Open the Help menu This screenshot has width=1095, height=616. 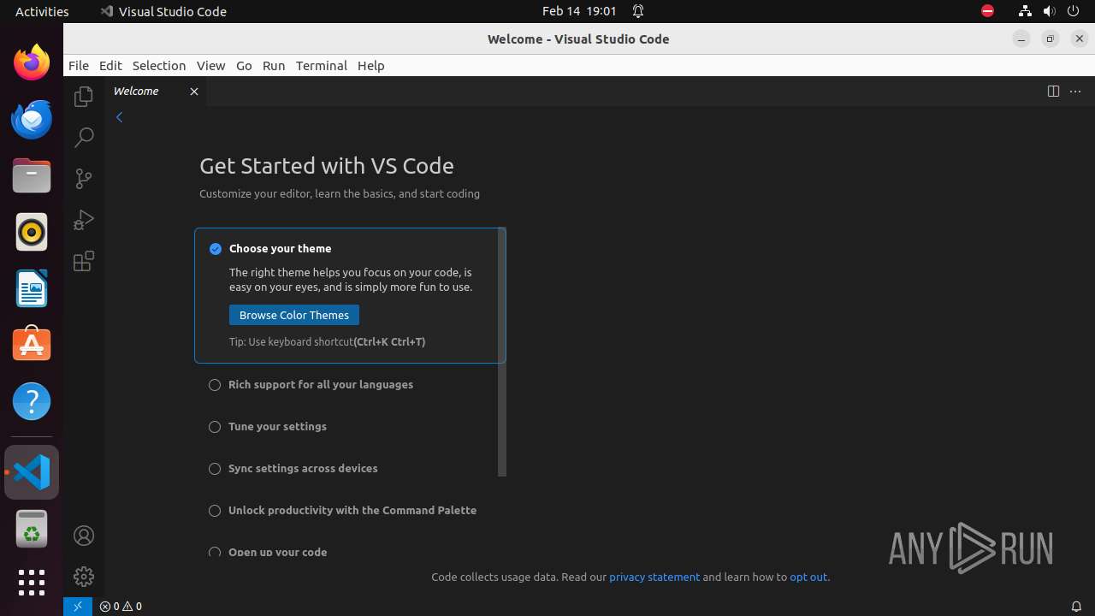(371, 65)
